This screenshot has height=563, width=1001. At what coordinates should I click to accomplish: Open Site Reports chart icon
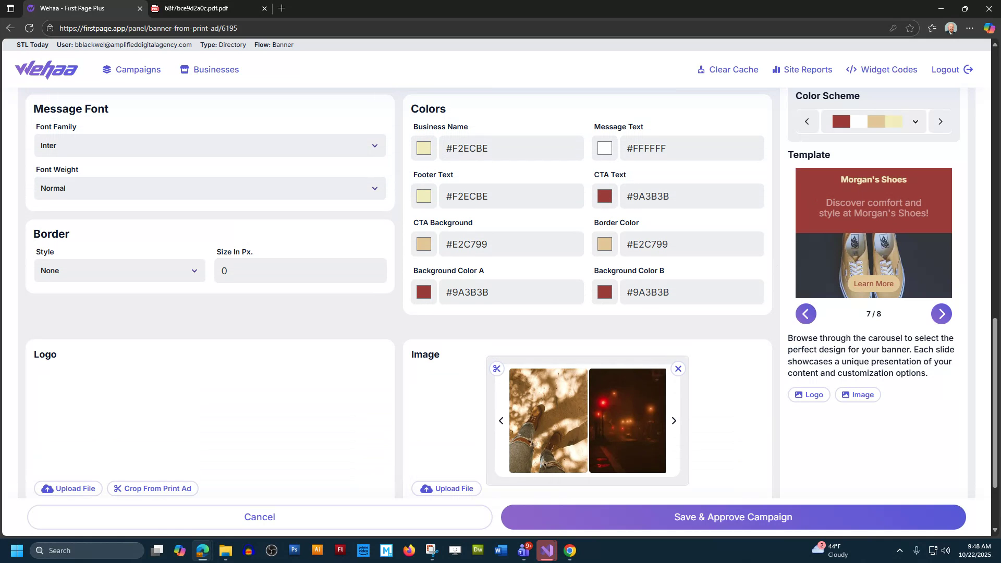[776, 69]
